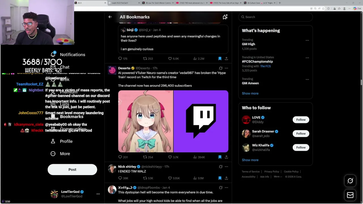Expand the footer More menu
This screenshot has width=363, height=204.
[x=278, y=177]
